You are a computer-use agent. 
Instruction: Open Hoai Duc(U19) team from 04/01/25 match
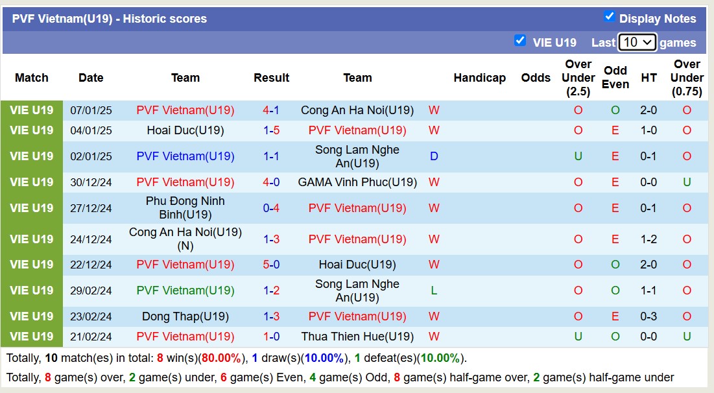(x=185, y=130)
